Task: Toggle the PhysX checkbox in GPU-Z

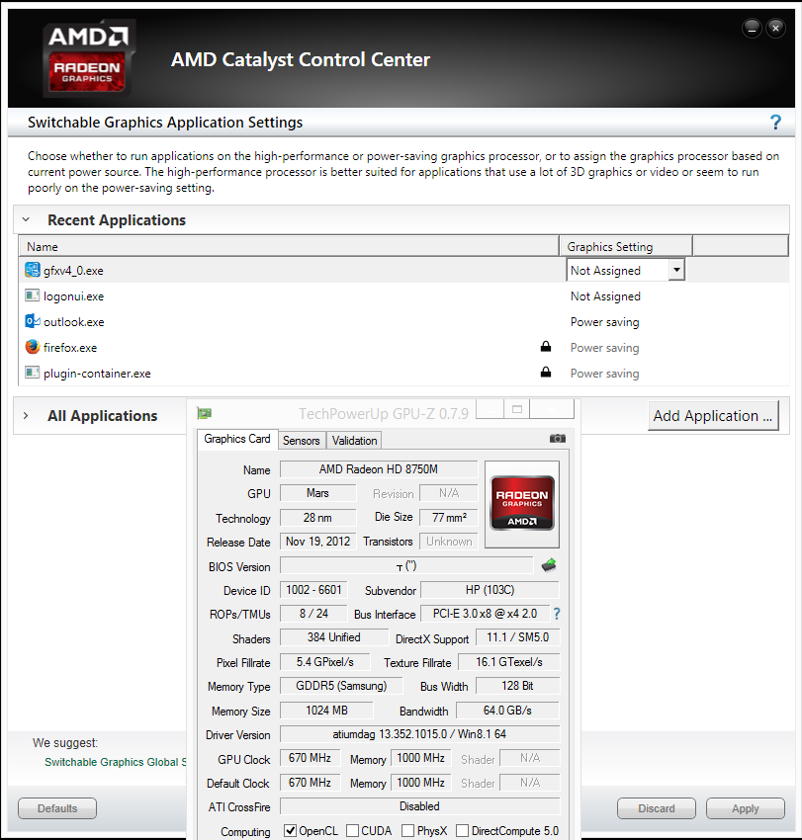Action: point(408,830)
